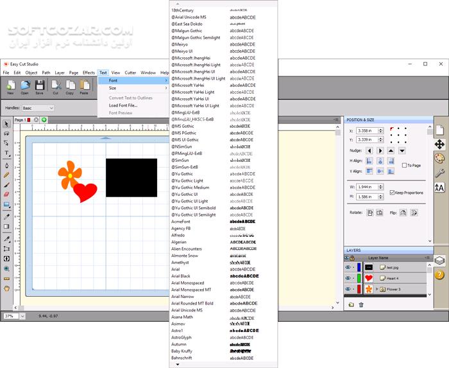Open the Layers stack side icon
Screen dimensions: 449x368
(x=439, y=261)
